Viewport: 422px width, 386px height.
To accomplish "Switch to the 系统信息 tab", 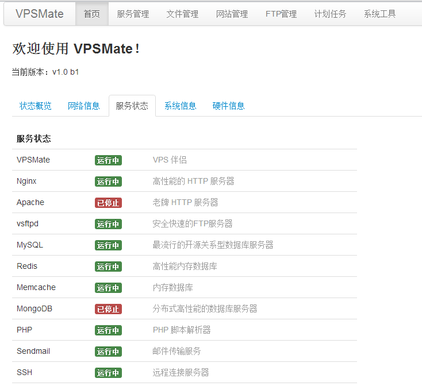I will point(181,106).
